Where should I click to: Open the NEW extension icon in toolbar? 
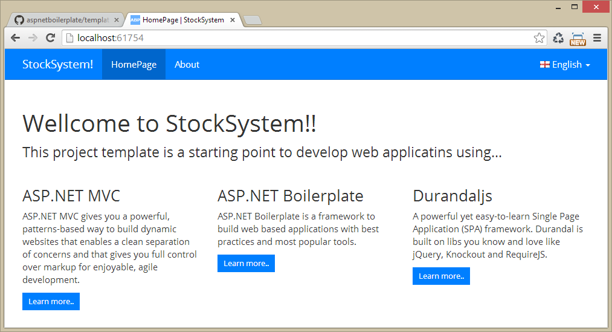tap(578, 39)
